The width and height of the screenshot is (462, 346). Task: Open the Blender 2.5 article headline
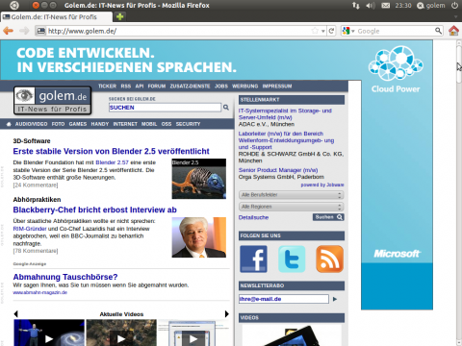[111, 151]
